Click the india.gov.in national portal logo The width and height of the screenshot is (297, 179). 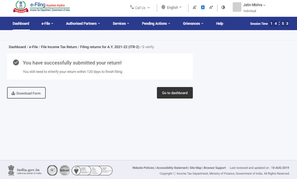pos(25,171)
